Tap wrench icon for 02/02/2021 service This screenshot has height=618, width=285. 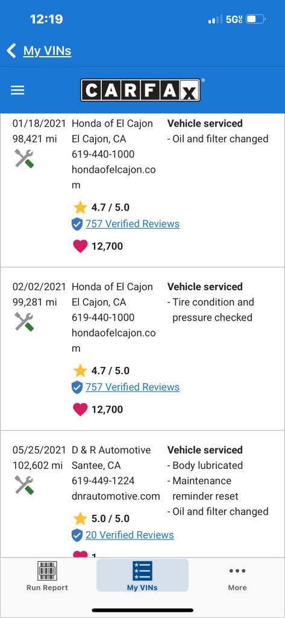click(x=24, y=321)
